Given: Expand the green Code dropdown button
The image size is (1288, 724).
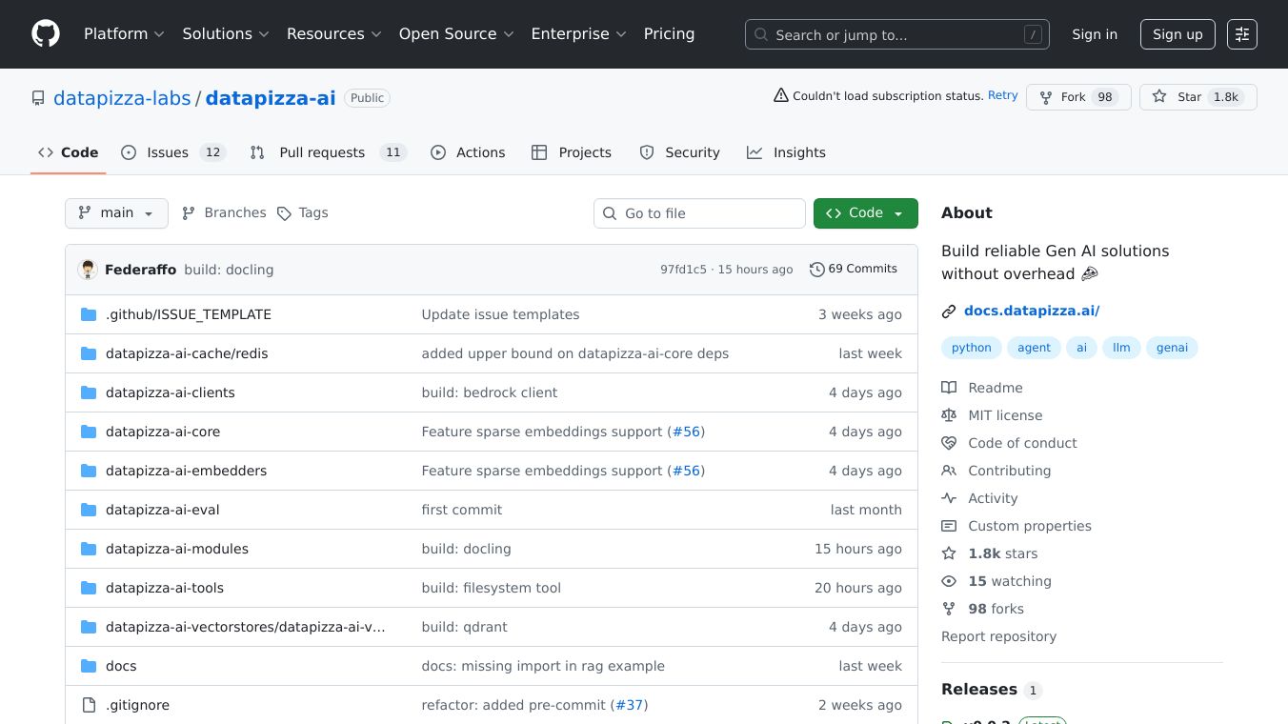Looking at the screenshot, I should 865,213.
